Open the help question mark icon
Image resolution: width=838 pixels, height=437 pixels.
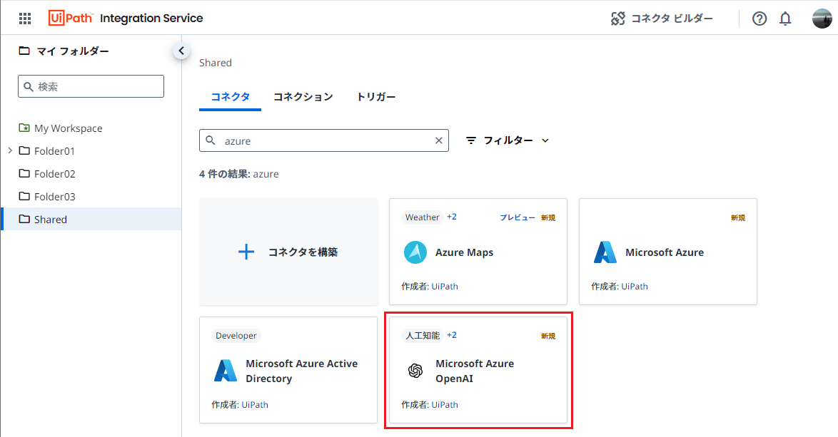(x=759, y=18)
